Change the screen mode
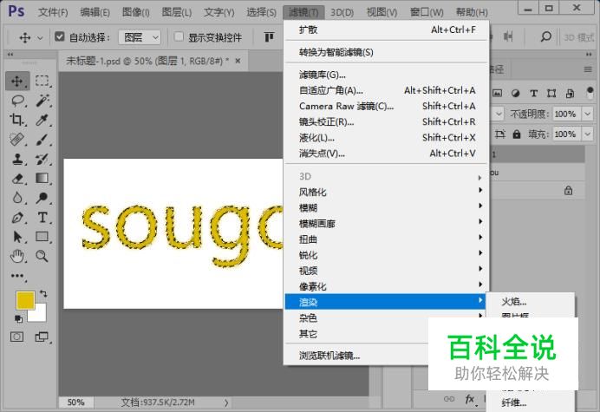Screen dimensions: 600x412 pos(42,337)
